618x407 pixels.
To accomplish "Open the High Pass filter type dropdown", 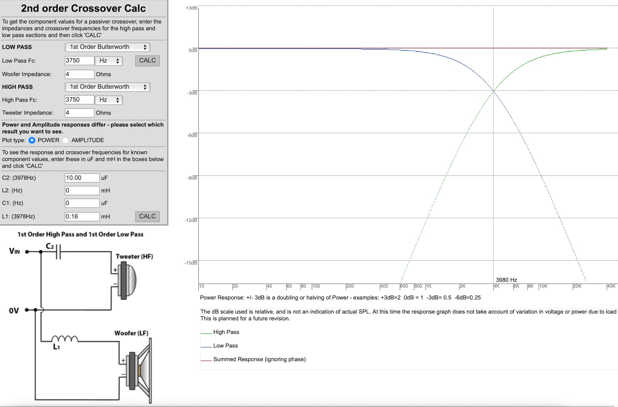I will 107,87.
